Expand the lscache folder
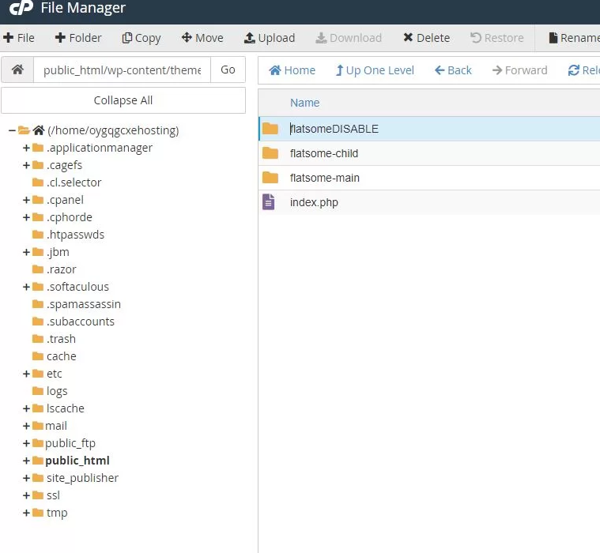This screenshot has width=600, height=553. (x=26, y=408)
